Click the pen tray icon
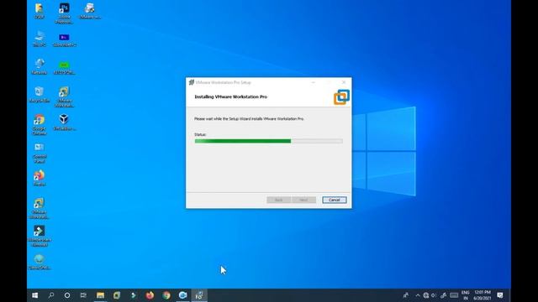 pyautogui.click(x=443, y=295)
